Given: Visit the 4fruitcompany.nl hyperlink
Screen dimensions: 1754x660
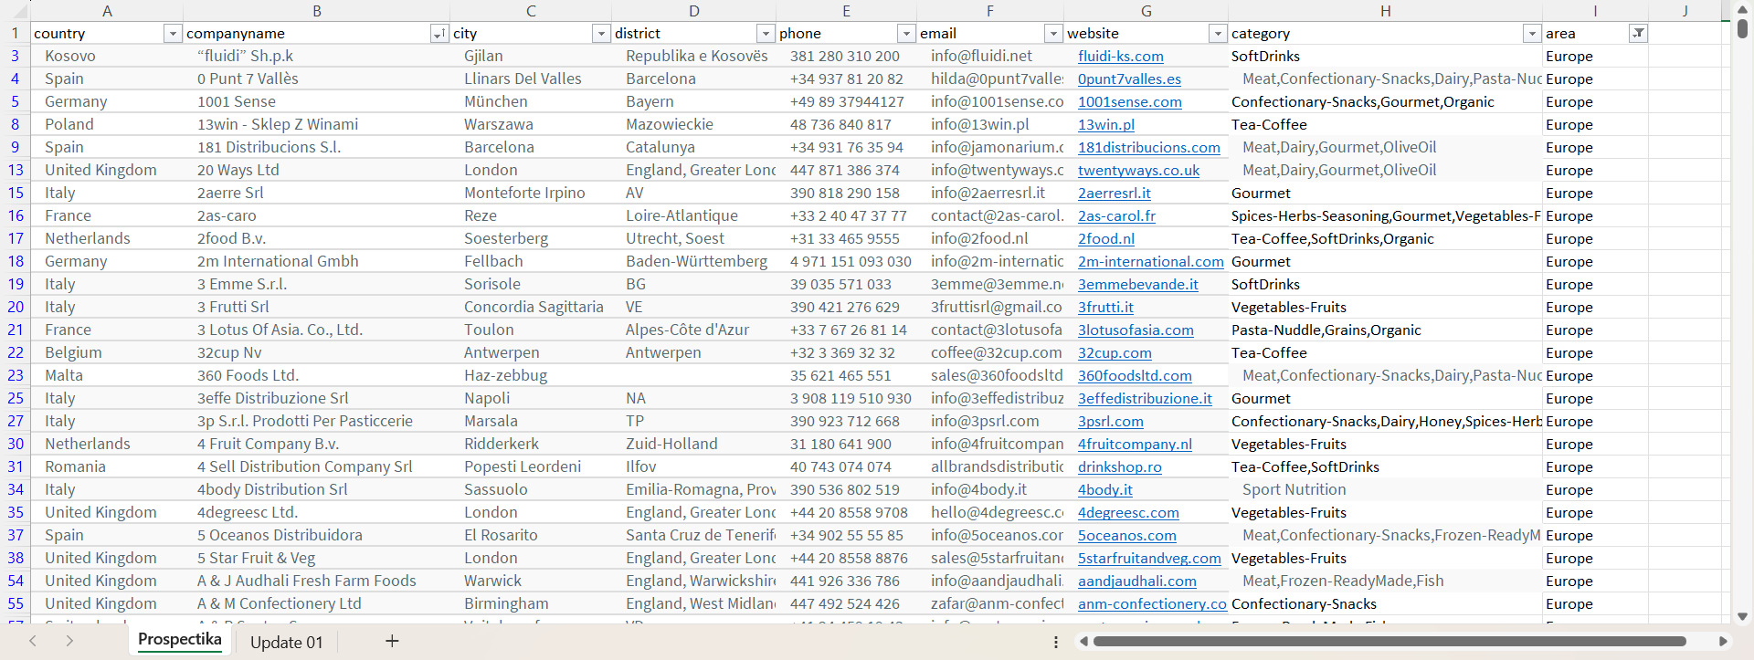Looking at the screenshot, I should (x=1135, y=445).
